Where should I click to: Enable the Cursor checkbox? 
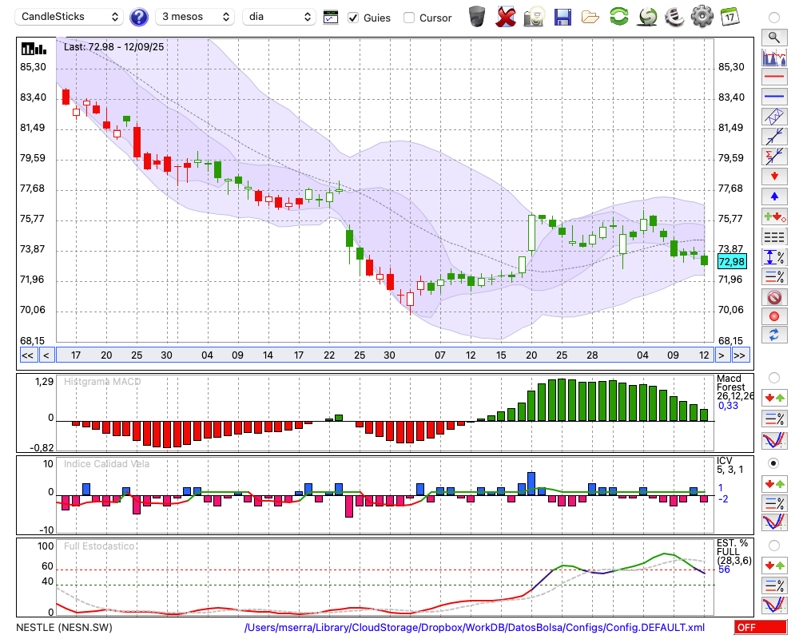408,18
